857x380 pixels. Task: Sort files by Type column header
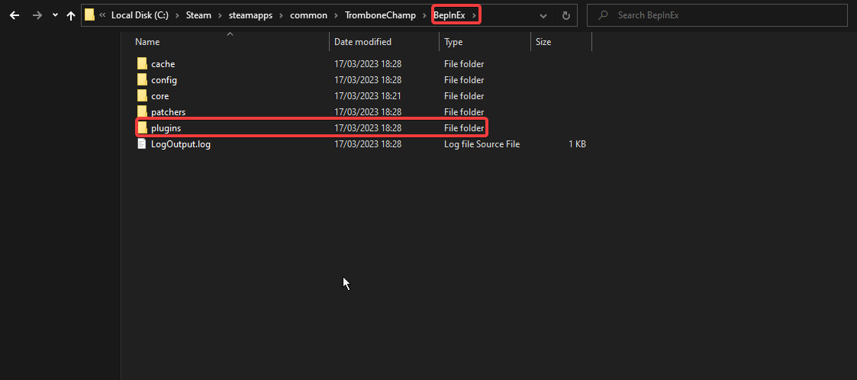tap(453, 42)
